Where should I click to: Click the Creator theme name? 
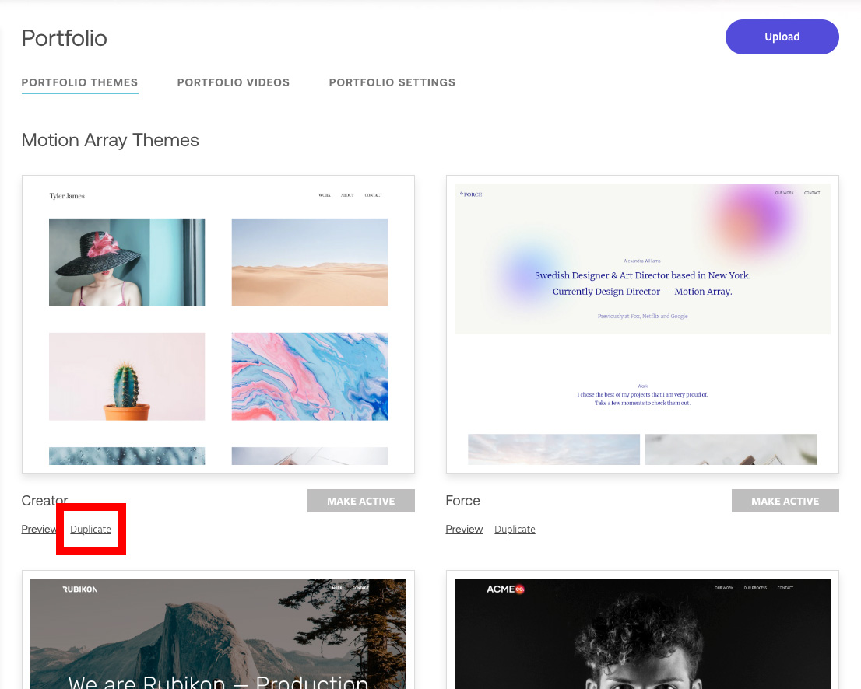click(x=44, y=501)
